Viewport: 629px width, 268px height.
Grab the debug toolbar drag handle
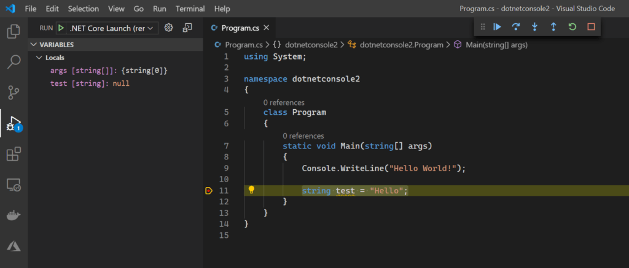pos(483,27)
